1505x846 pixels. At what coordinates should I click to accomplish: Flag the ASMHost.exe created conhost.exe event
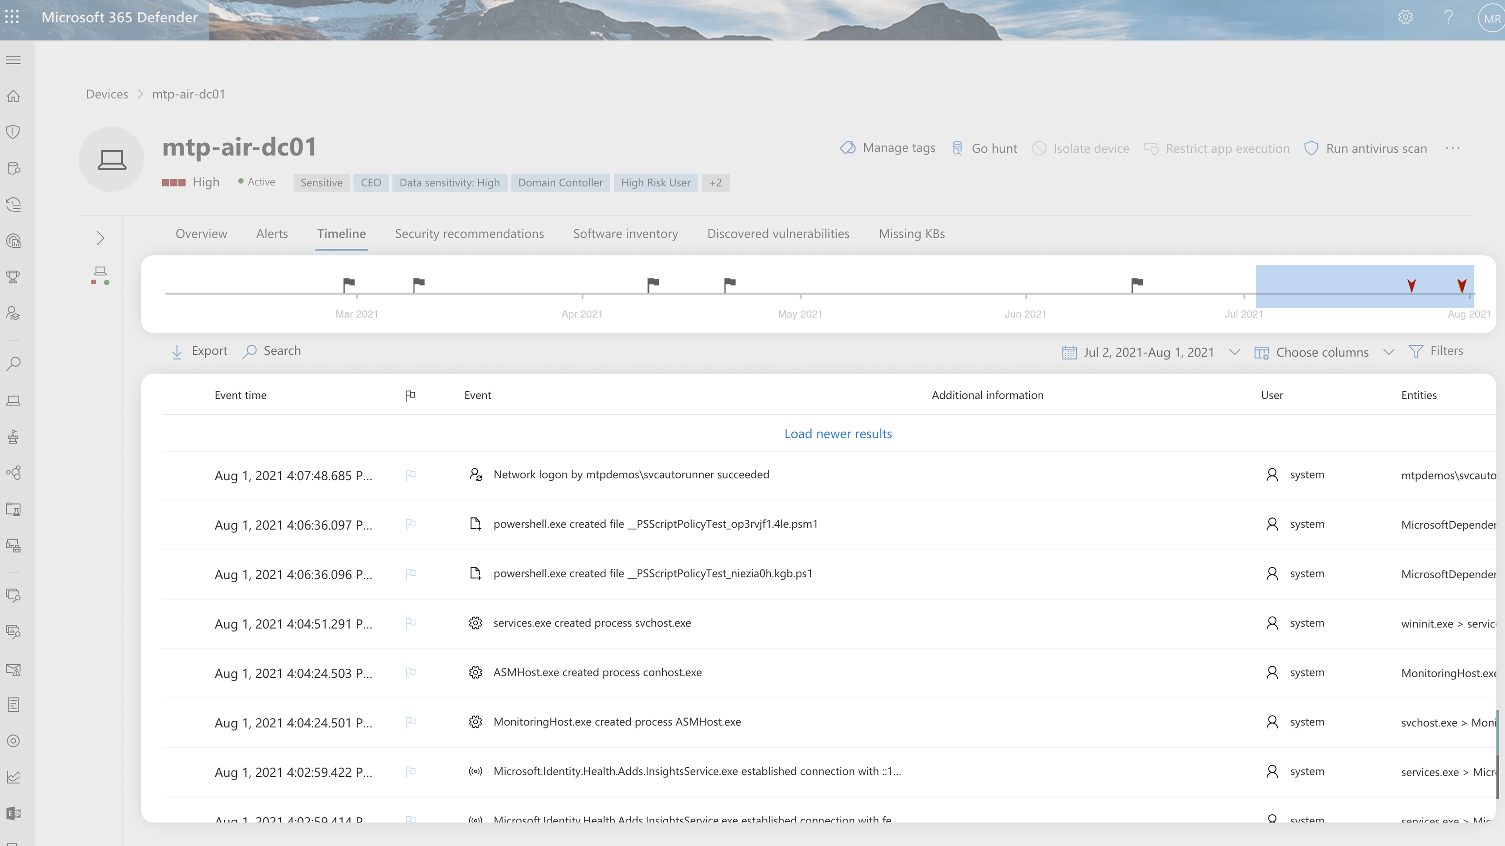[411, 672]
